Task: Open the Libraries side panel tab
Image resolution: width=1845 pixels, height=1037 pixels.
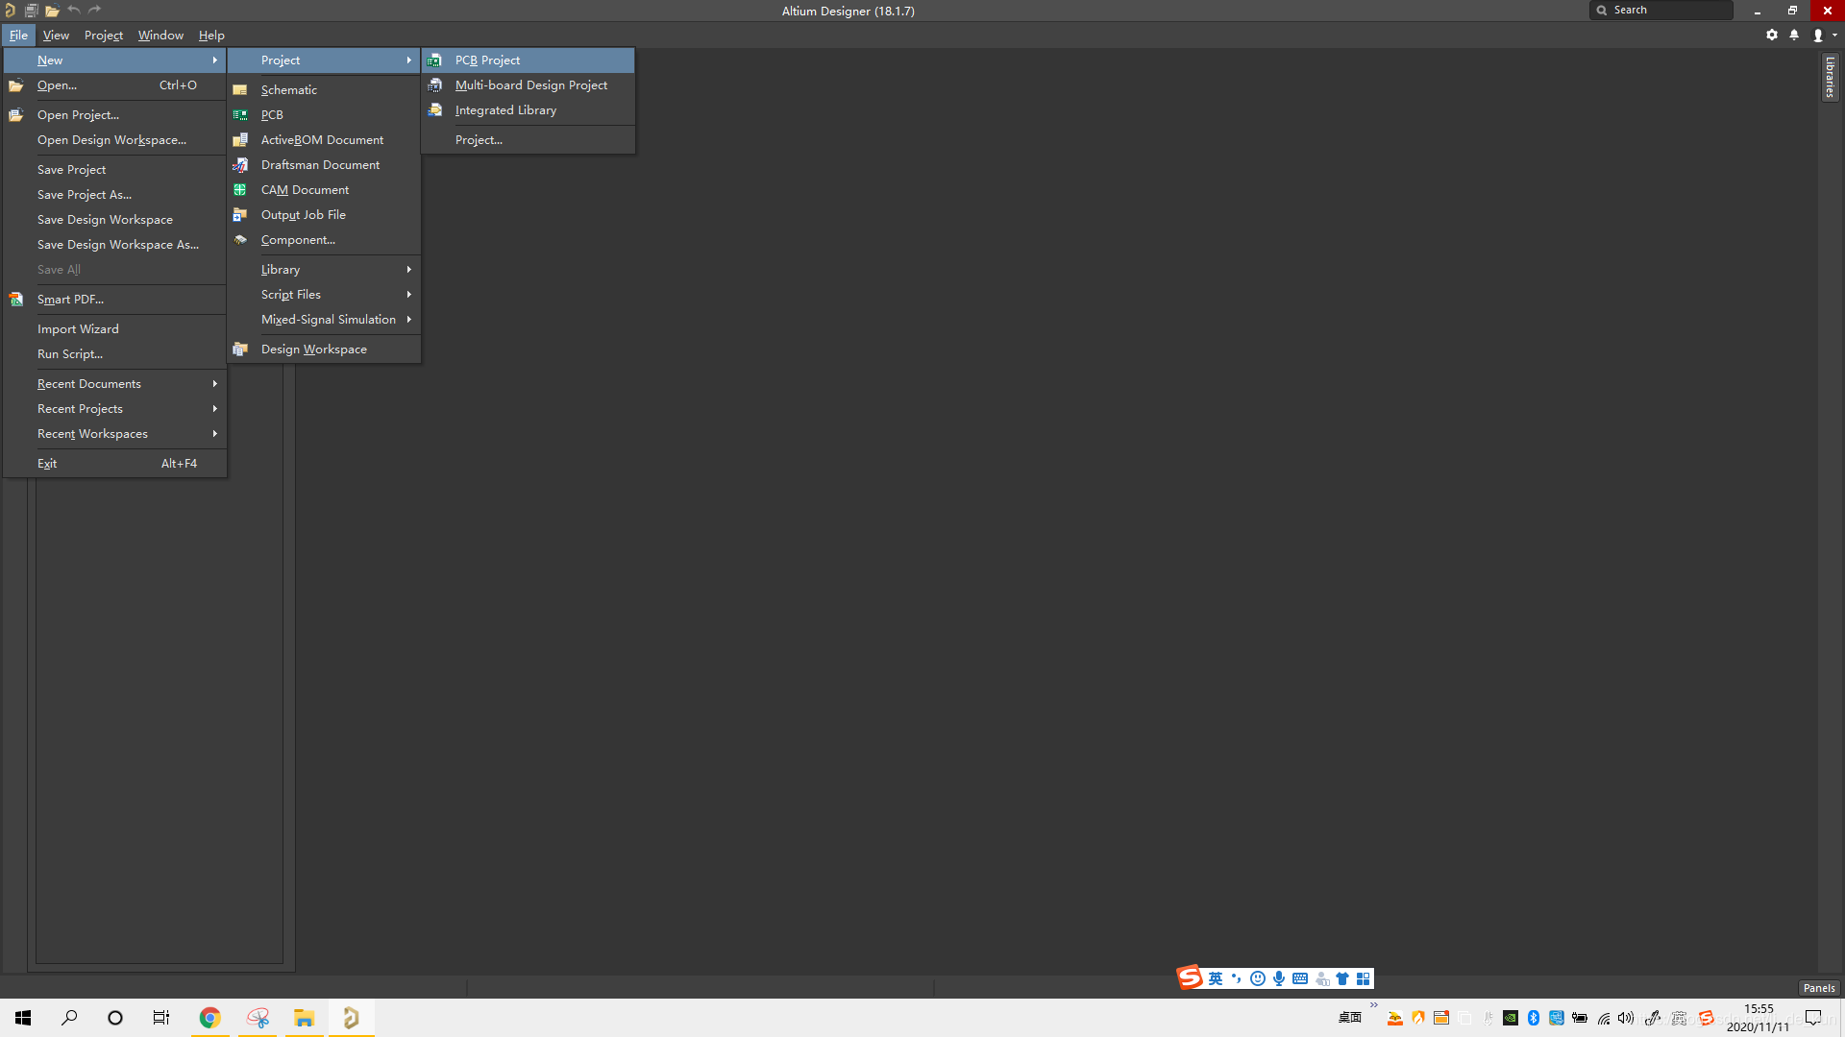Action: [1830, 77]
